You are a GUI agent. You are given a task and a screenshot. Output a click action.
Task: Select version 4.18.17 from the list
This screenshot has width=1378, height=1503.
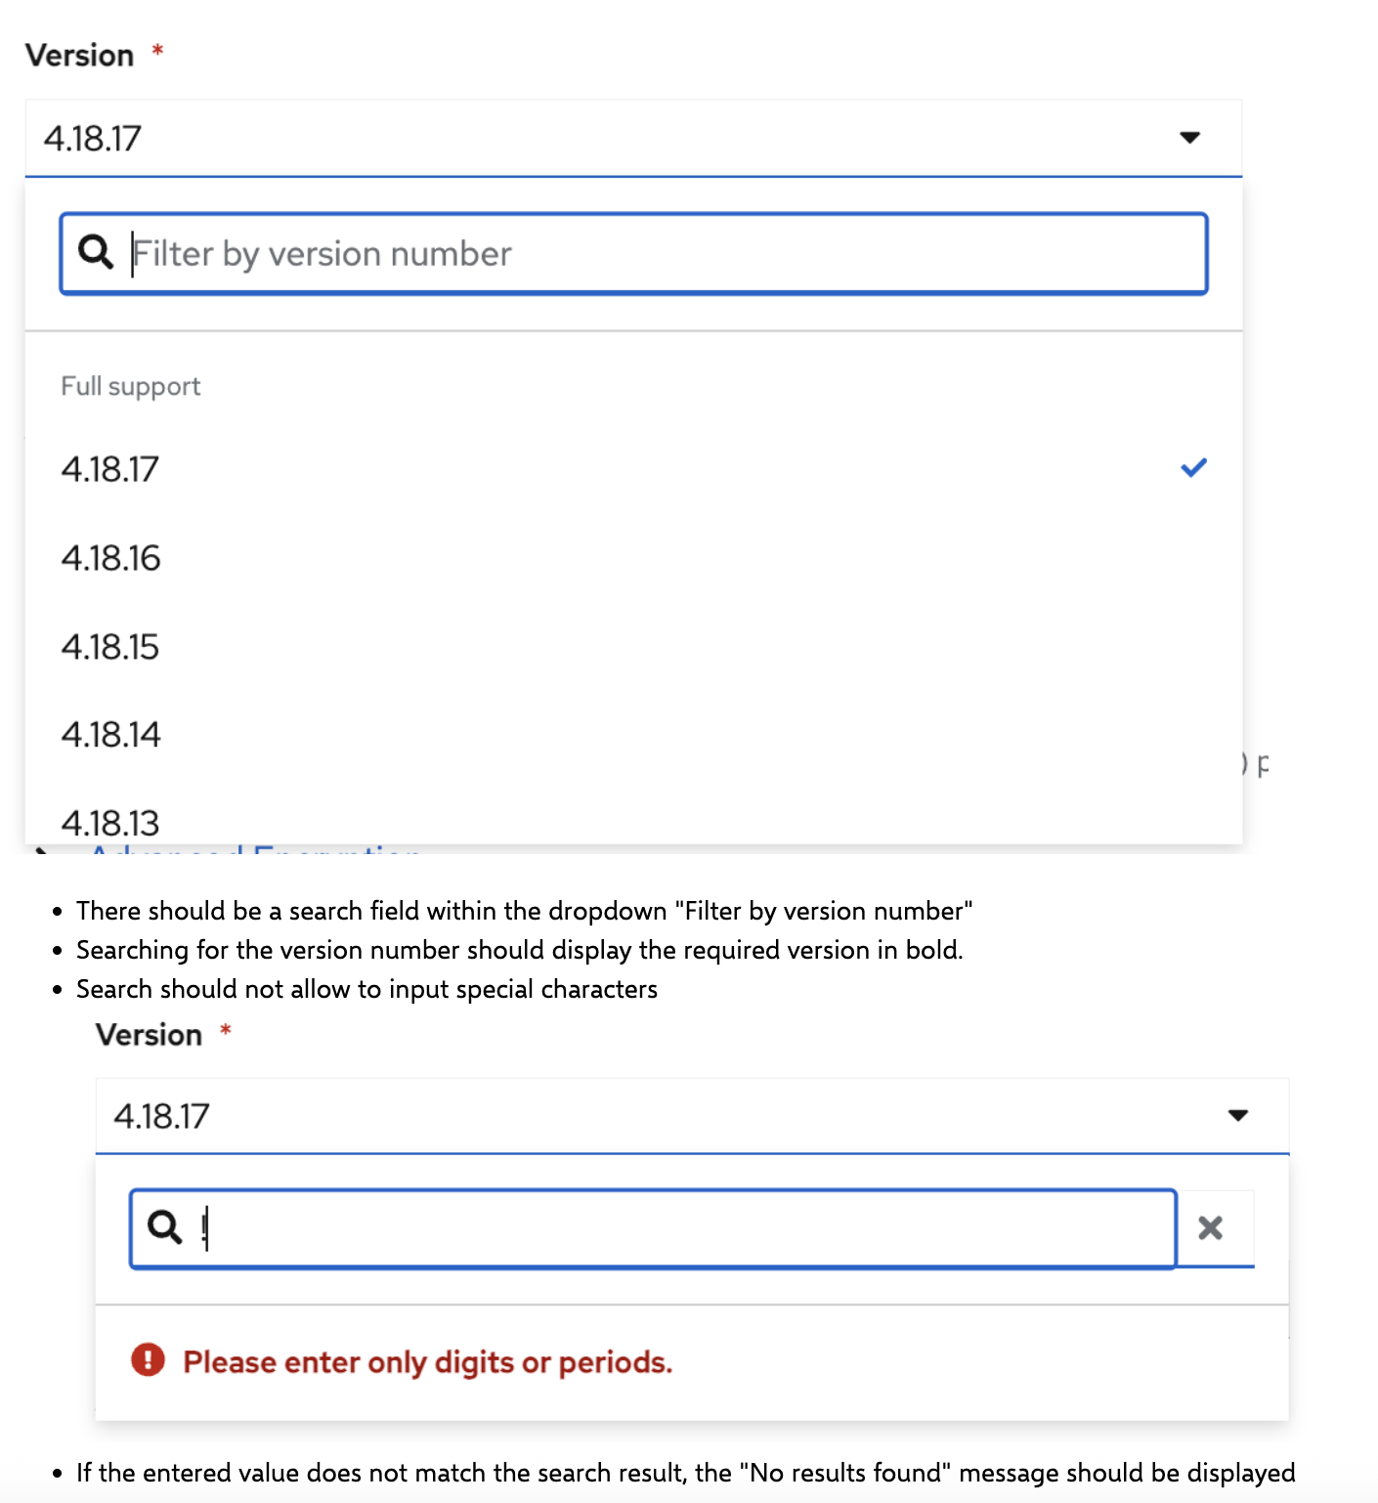pyautogui.click(x=110, y=470)
